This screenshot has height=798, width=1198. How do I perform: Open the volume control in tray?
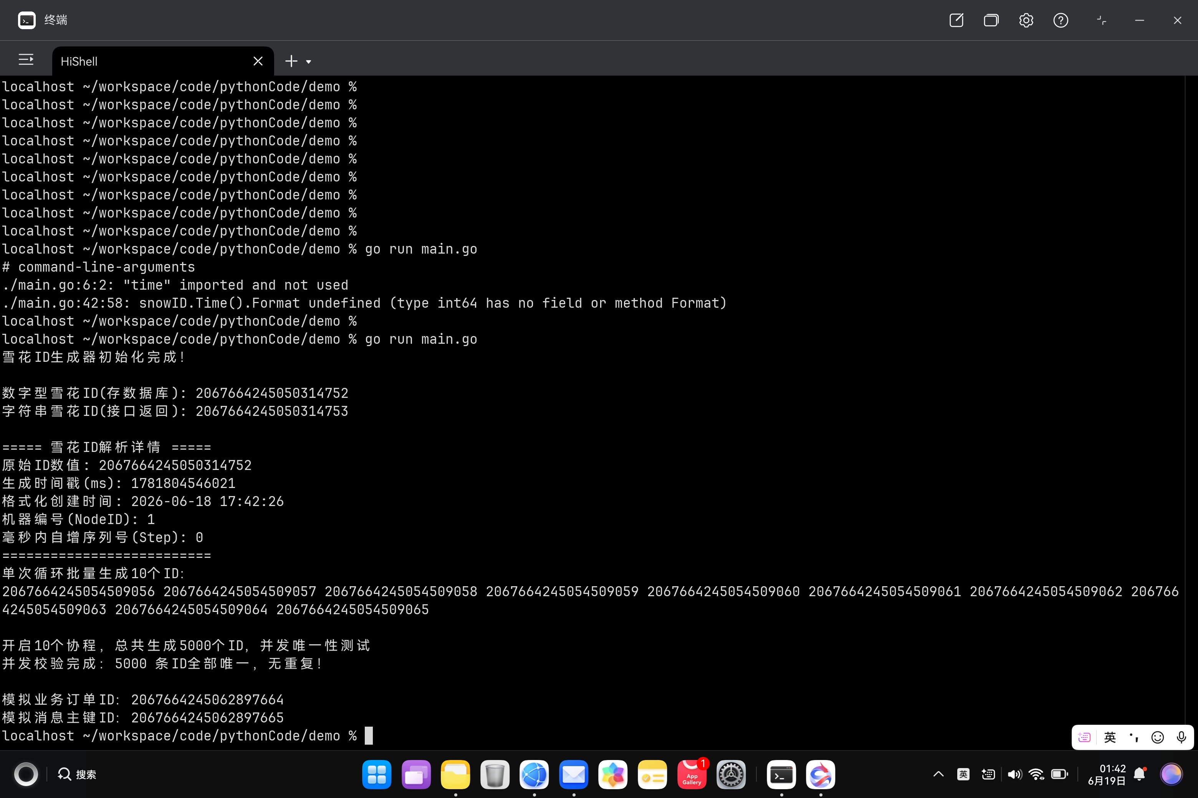1014,775
